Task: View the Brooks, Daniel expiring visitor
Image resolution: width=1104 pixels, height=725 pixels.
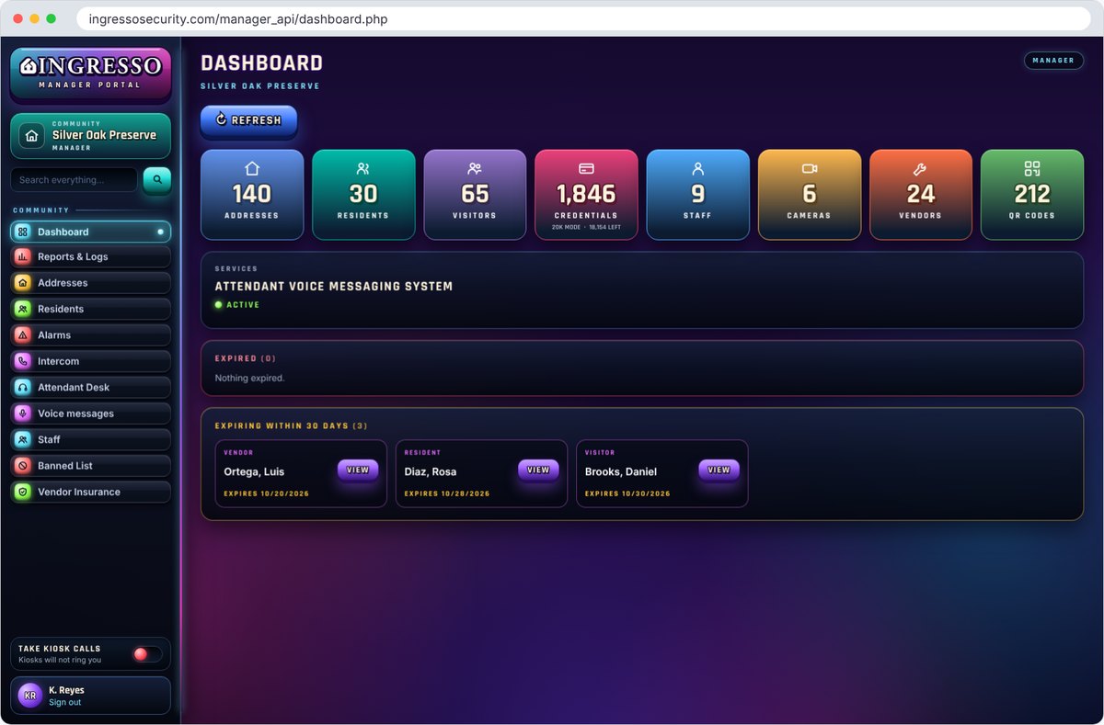Action: tap(719, 470)
